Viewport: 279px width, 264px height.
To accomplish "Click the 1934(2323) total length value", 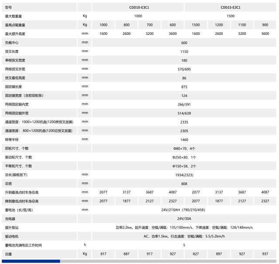I will 184,175.
